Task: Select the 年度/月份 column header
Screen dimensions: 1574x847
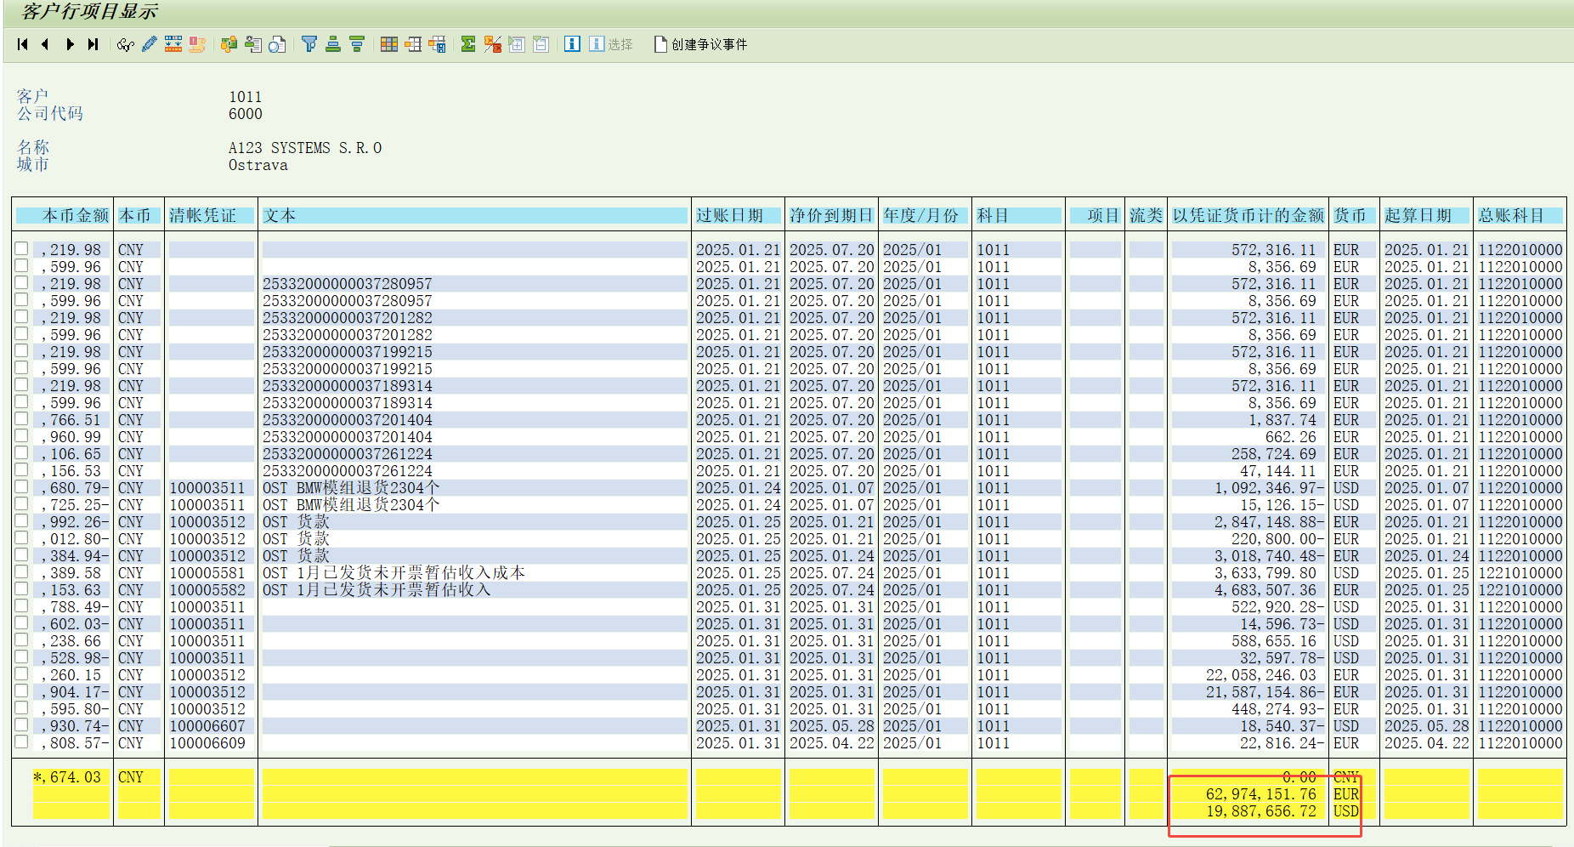Action: coord(925,216)
